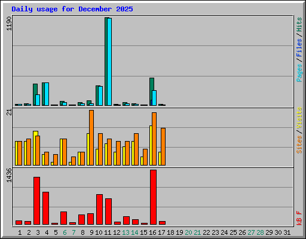Screen dimensions: 306x239
Task: Click the orange visits bar for day 10
Action: coord(100,149)
